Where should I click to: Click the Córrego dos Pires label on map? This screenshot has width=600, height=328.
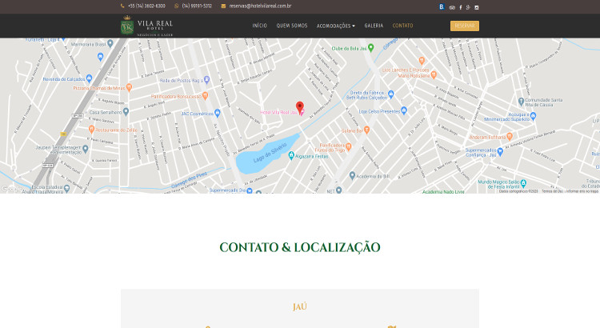tap(189, 180)
